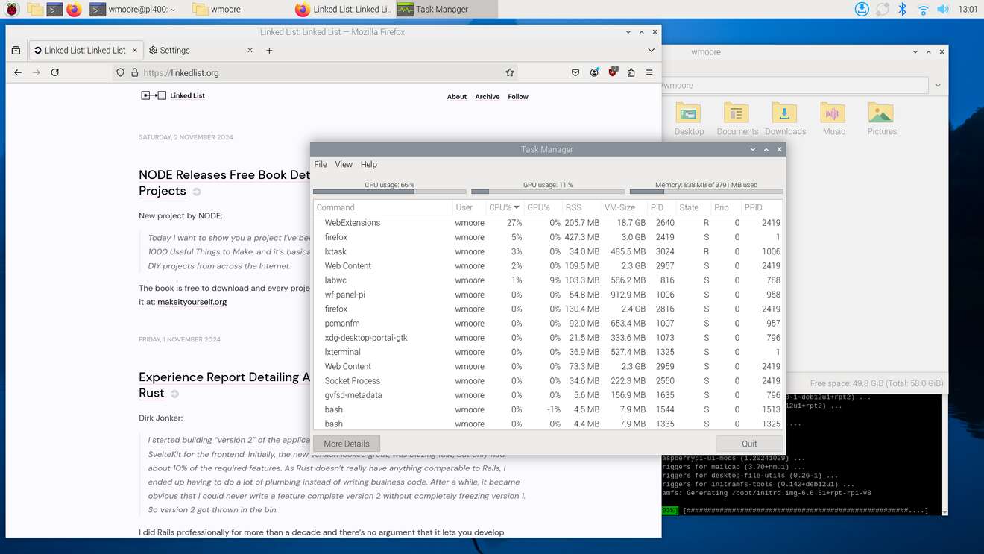Image resolution: width=984 pixels, height=554 pixels.
Task: Open the Firefox extensions puzzle icon
Action: [631, 72]
